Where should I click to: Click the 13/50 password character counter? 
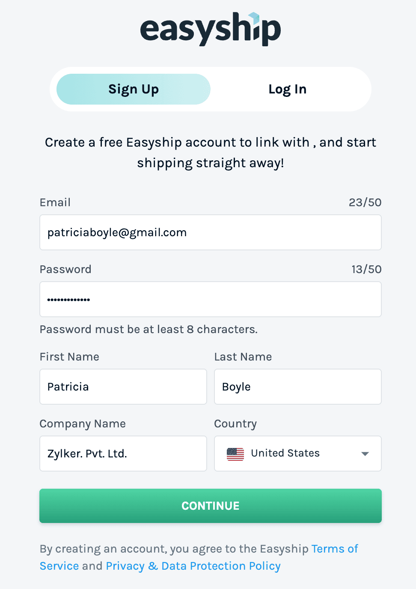click(x=365, y=269)
